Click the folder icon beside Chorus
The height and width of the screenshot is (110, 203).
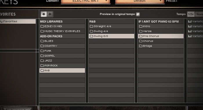coord(141,41)
